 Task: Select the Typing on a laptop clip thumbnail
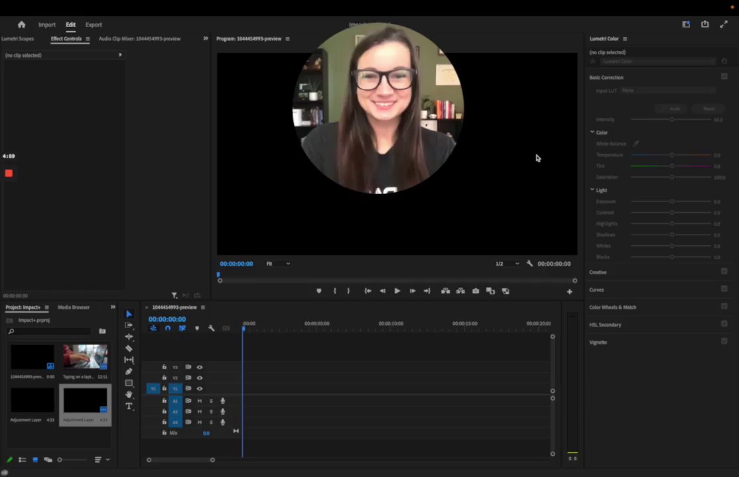(x=85, y=356)
